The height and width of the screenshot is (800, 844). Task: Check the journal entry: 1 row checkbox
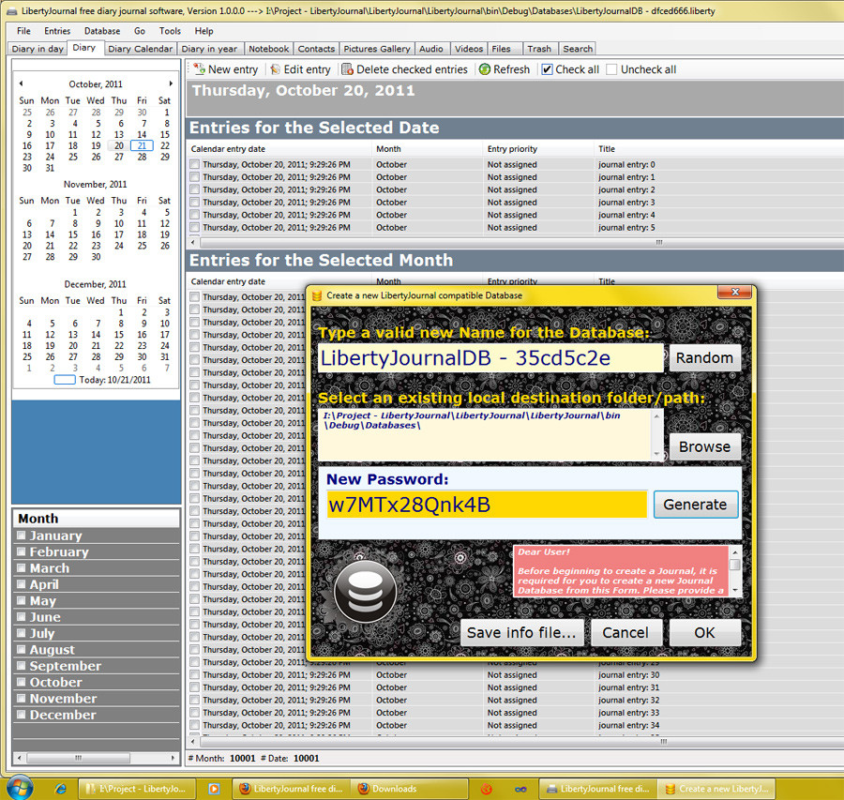pyautogui.click(x=195, y=176)
